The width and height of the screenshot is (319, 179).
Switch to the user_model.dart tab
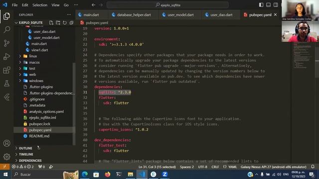pyautogui.click(x=180, y=14)
